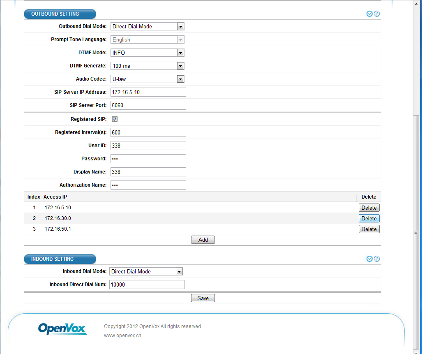Viewport: 422px width, 354px height.
Task: Visit the www.openvox.cn footer link
Action: 122,335
